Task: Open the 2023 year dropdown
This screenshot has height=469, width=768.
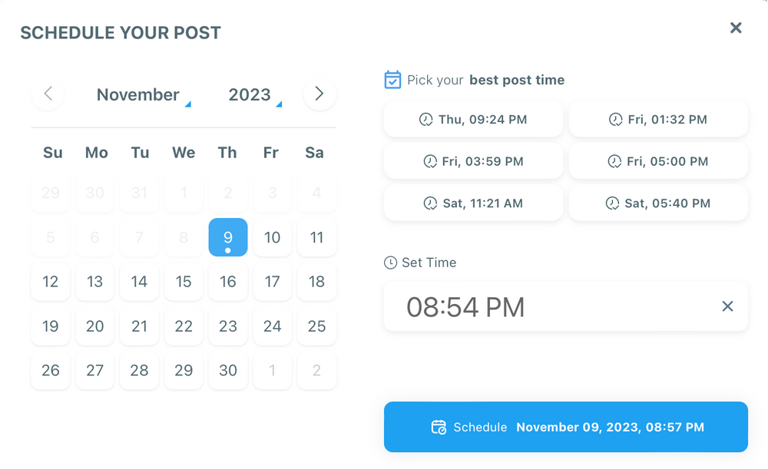Action: [249, 94]
